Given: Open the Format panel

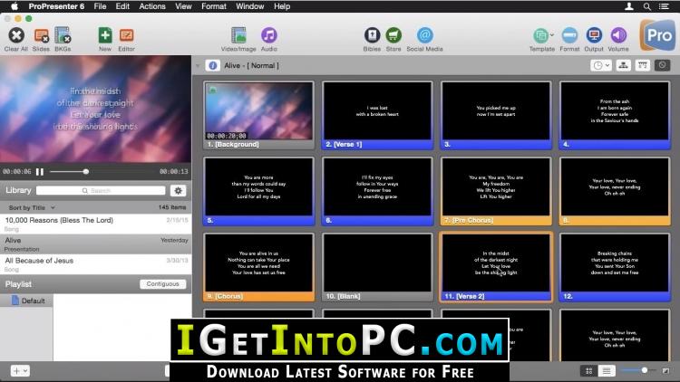Looking at the screenshot, I should click(x=569, y=35).
